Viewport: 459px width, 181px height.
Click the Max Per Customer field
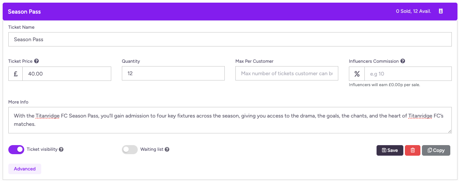coord(286,73)
